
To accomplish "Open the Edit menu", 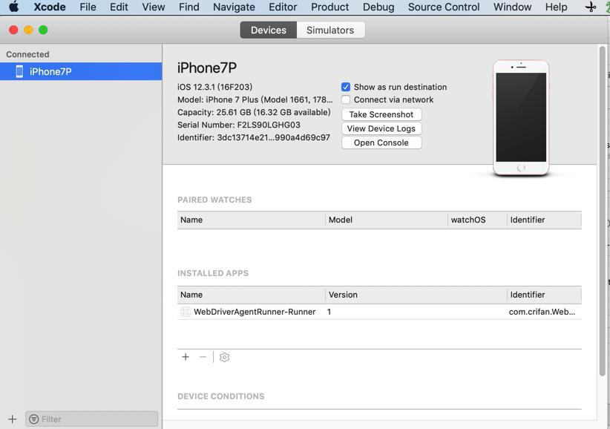I will [119, 7].
